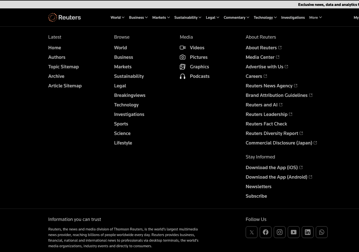This screenshot has height=252, width=359.
Task: Open the Article Sitemap link
Action: pos(65,86)
